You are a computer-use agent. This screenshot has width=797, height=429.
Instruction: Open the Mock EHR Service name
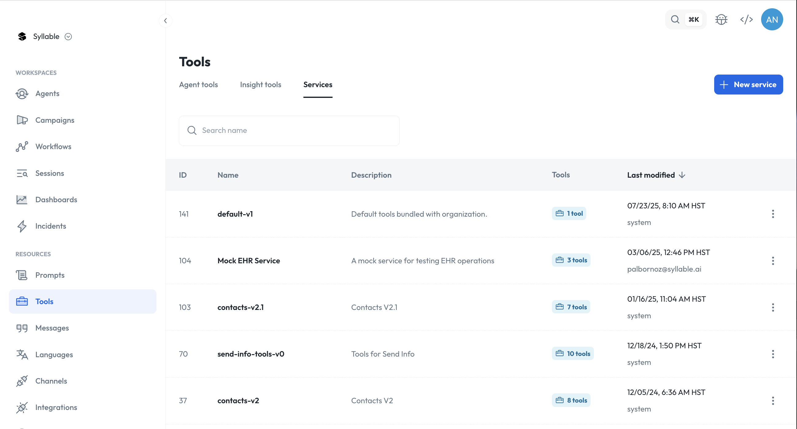click(248, 261)
